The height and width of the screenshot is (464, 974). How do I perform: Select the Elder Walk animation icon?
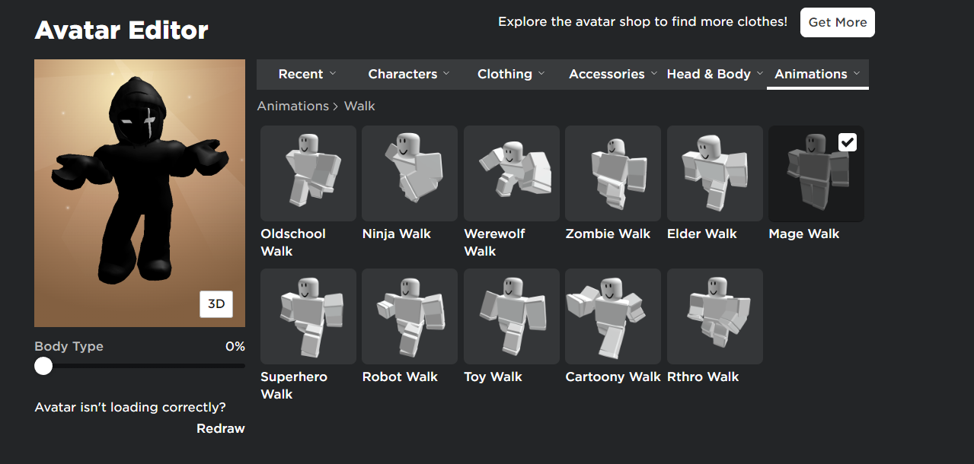715,173
